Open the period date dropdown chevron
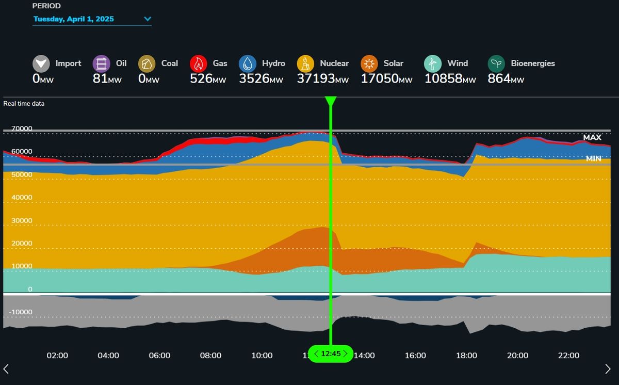Viewport: 619px width, 385px height. pos(148,19)
